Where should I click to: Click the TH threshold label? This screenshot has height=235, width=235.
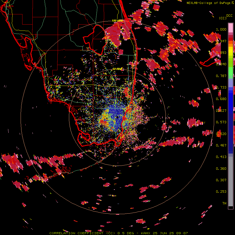[224, 203]
